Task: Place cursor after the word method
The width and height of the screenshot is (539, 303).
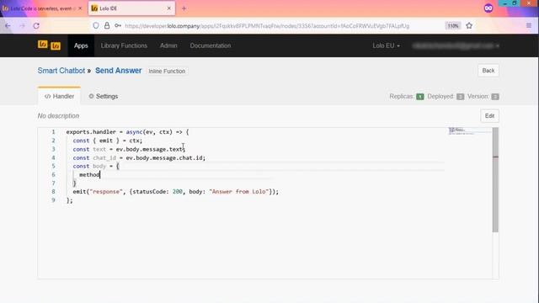Action: (x=99, y=174)
